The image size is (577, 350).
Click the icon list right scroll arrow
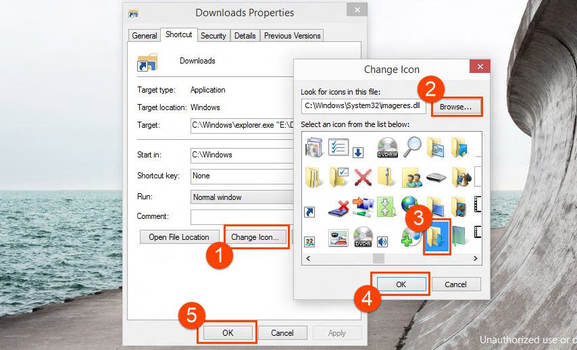click(x=475, y=258)
